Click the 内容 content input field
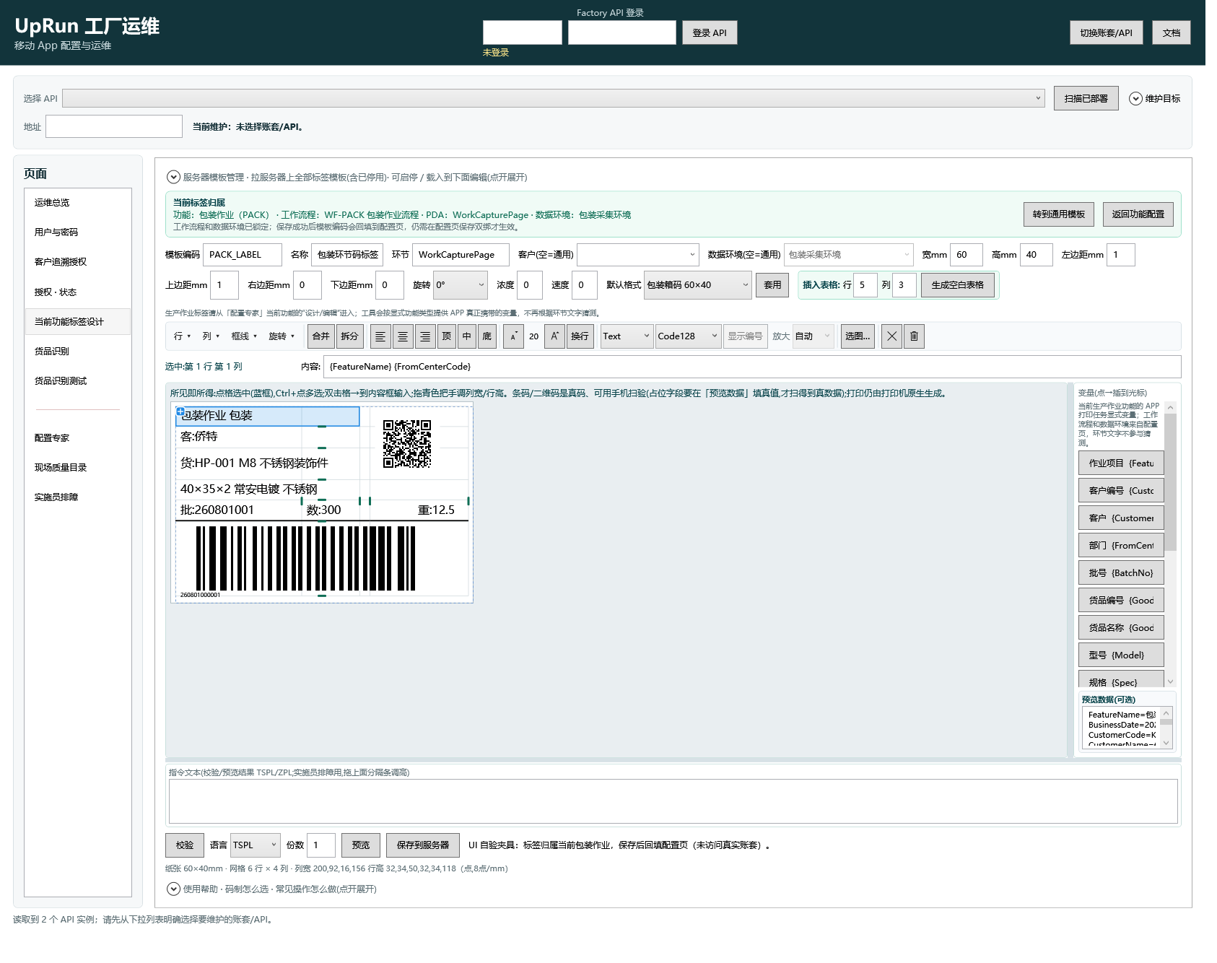This screenshot has width=1217, height=963. (752, 367)
